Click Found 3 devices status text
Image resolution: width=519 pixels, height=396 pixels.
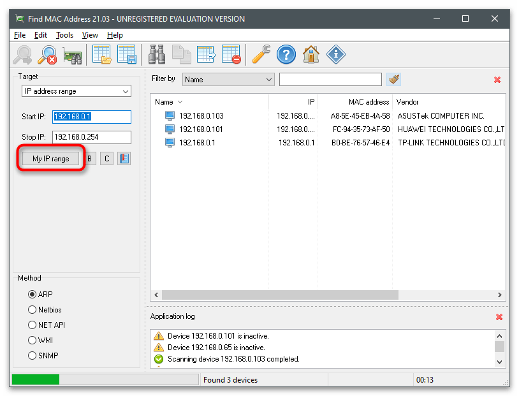pyautogui.click(x=230, y=380)
